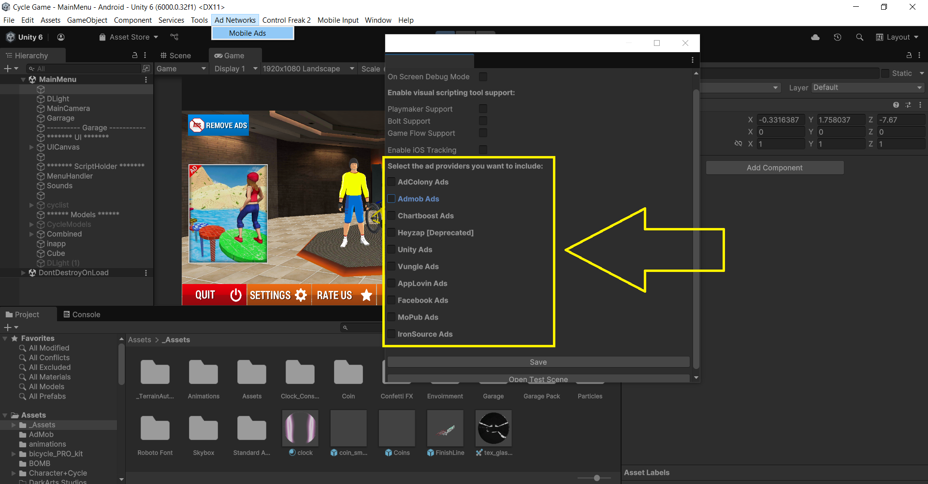
Task: Enable the Admob Ads checkbox
Action: pos(391,199)
